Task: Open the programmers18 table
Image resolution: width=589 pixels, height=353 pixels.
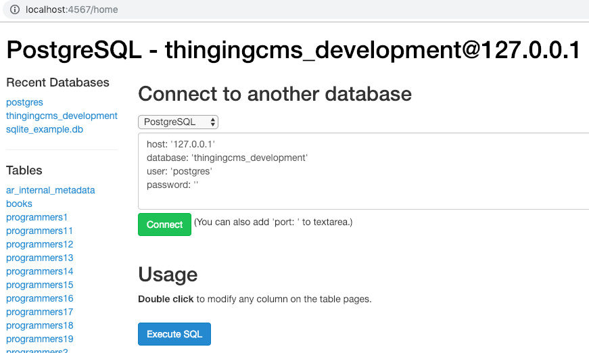Action: [x=39, y=325]
